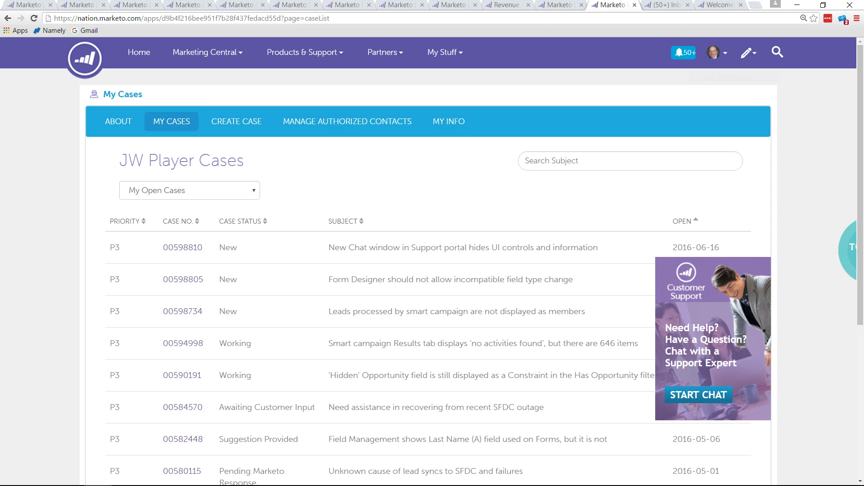Click the magnifier search icon in the header
Image resolution: width=864 pixels, height=486 pixels.
click(777, 52)
